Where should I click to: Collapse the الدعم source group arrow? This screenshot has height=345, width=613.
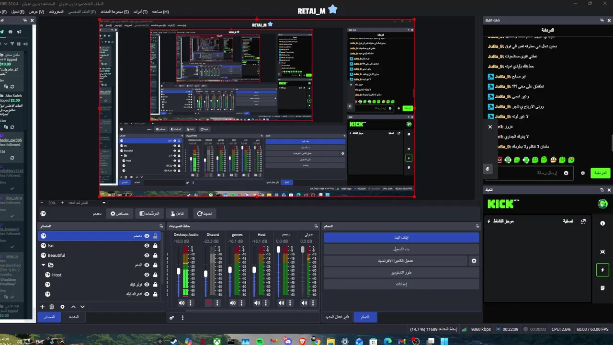coord(43,265)
